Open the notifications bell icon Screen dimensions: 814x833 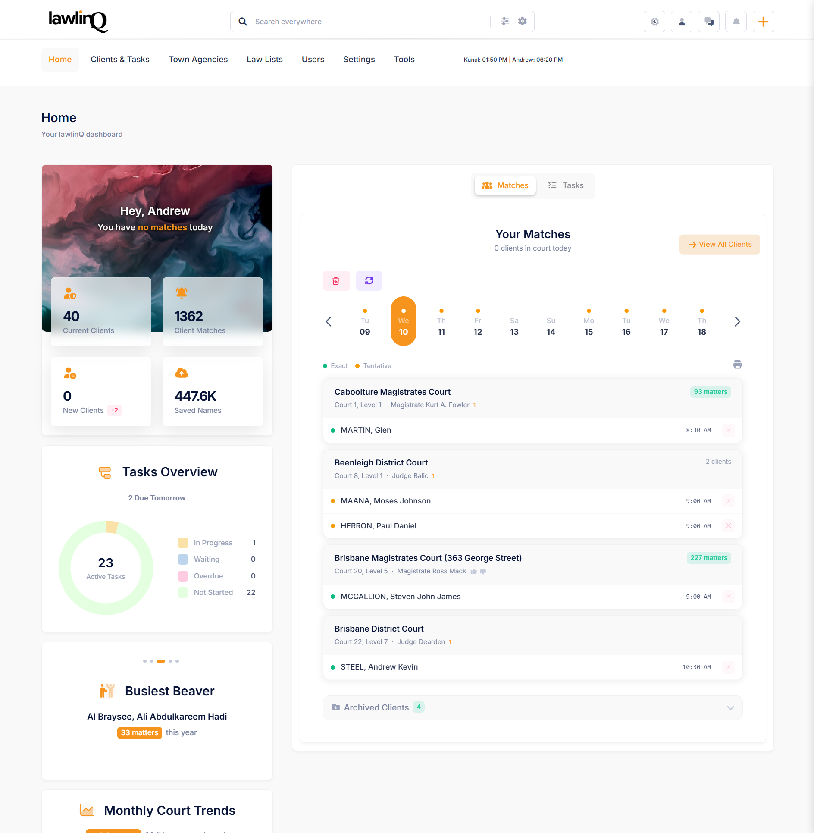[736, 21]
